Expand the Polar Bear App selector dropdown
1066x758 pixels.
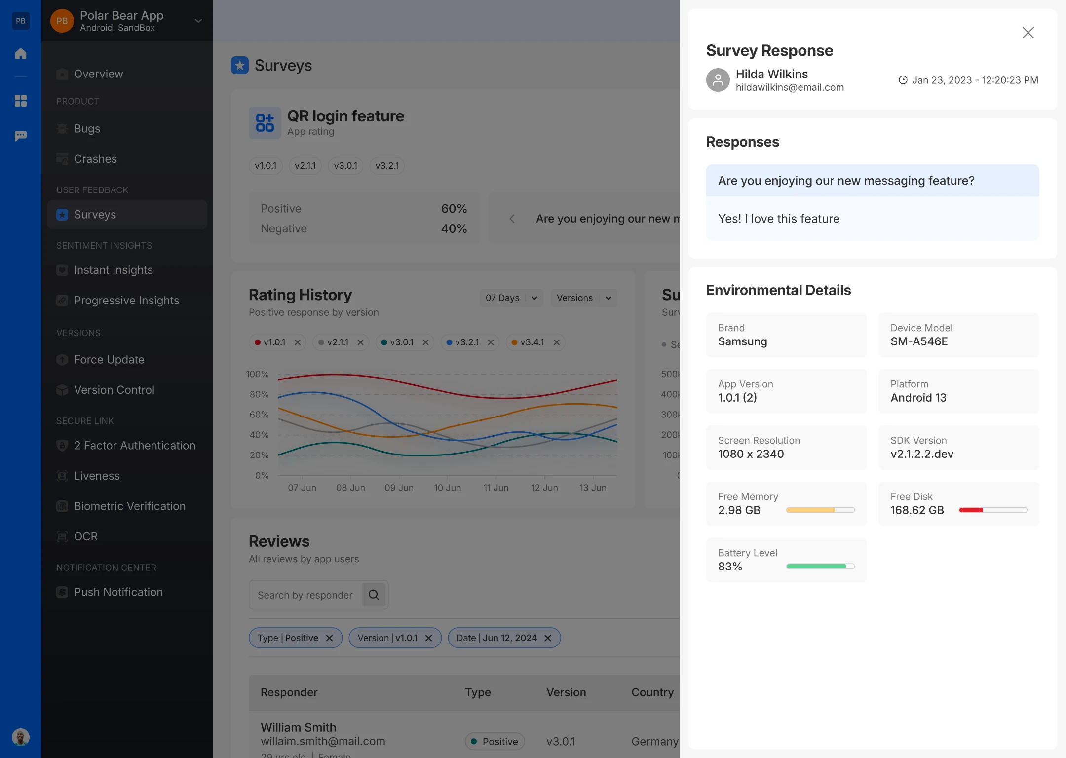click(x=198, y=21)
